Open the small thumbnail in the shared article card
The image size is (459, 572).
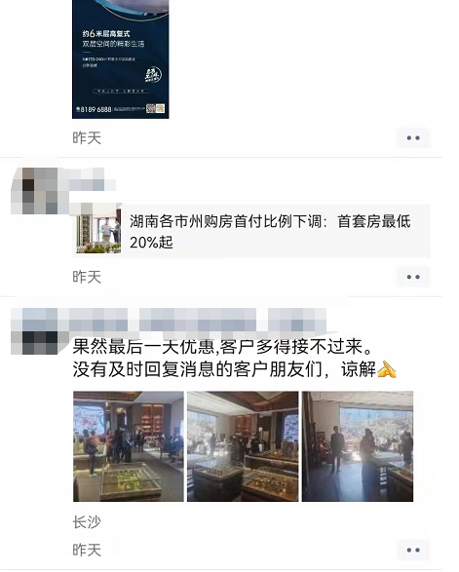point(98,231)
